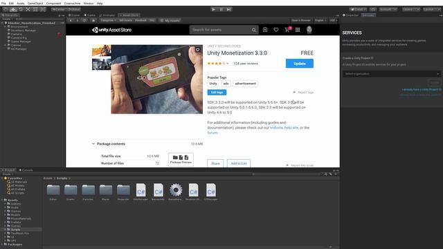Screen dimensions: 443x249
Task: Select the GameManager gear asset
Action: (176, 192)
